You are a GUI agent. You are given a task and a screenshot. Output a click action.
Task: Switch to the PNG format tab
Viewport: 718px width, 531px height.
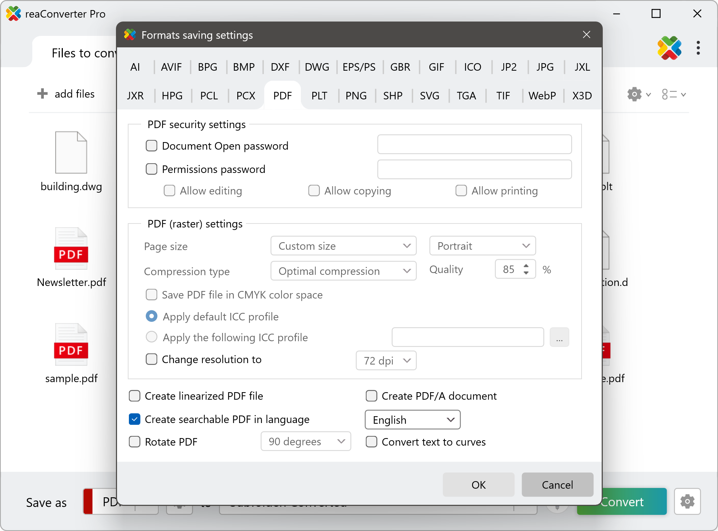(356, 96)
